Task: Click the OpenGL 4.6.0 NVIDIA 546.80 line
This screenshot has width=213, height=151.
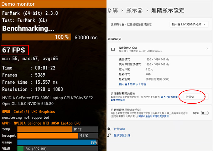Action: [28, 104]
